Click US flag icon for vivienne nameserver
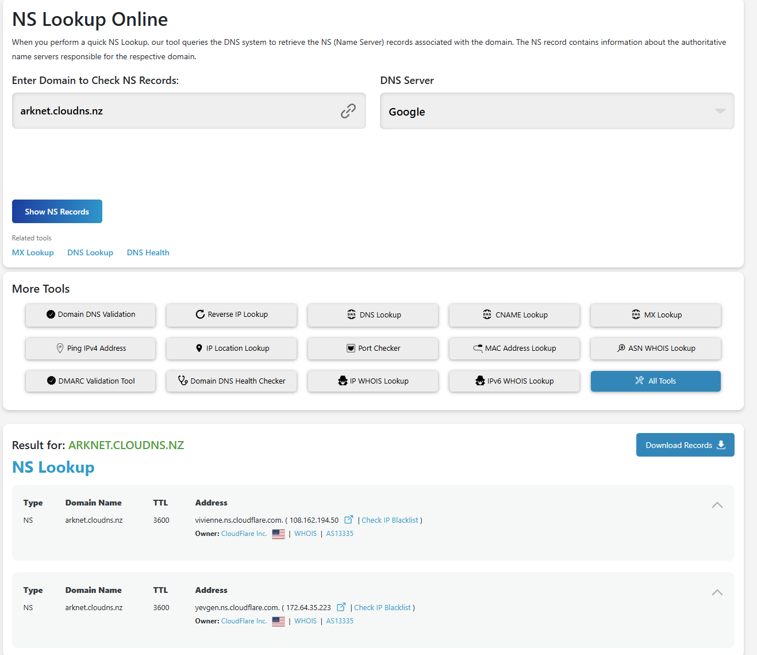757x655 pixels. (278, 534)
